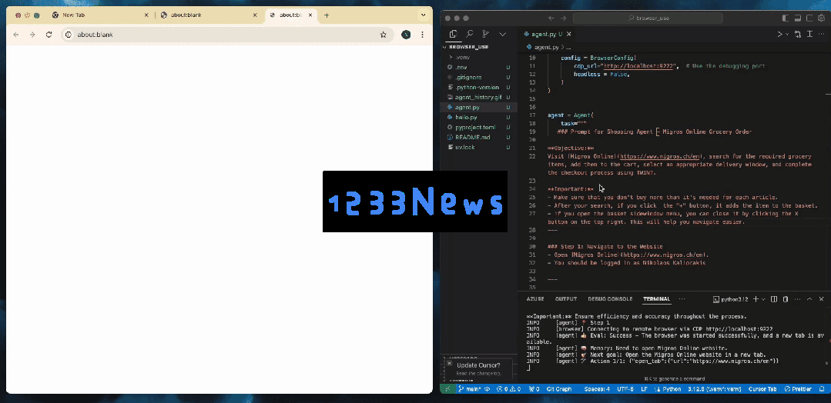Expand the additional views chevron in Cursor sidebar
Image resolution: width=831 pixels, height=403 pixels.
point(502,34)
